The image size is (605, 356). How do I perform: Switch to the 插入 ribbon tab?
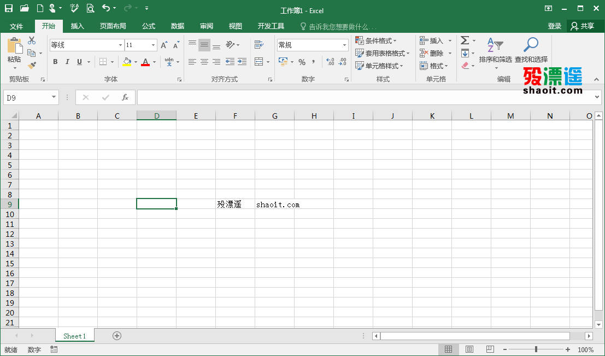77,26
